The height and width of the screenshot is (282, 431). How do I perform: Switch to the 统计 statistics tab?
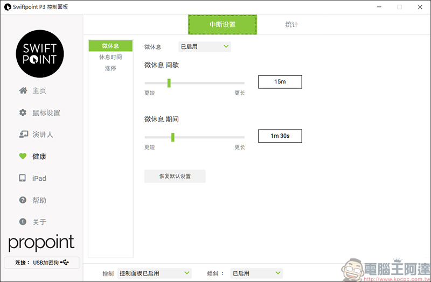point(291,24)
